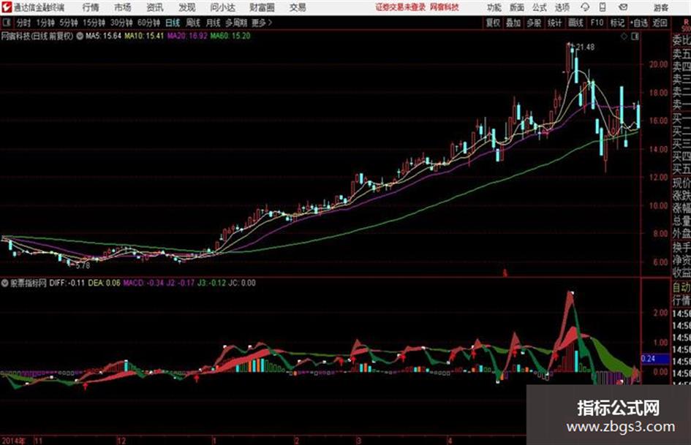Select the 月线 monthly chart tab
The height and width of the screenshot is (445, 691).
(x=213, y=23)
